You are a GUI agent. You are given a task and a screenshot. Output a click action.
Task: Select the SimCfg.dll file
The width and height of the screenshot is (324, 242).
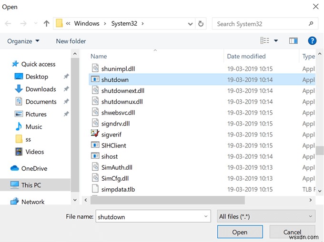point(115,178)
